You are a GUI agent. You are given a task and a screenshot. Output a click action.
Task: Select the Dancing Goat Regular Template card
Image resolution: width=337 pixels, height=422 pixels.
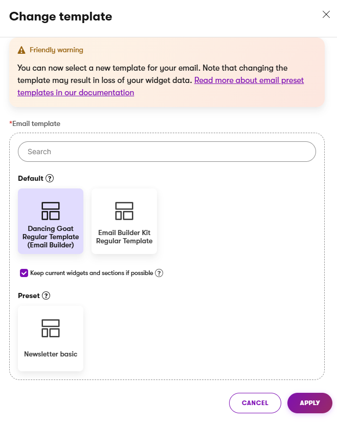(x=50, y=221)
